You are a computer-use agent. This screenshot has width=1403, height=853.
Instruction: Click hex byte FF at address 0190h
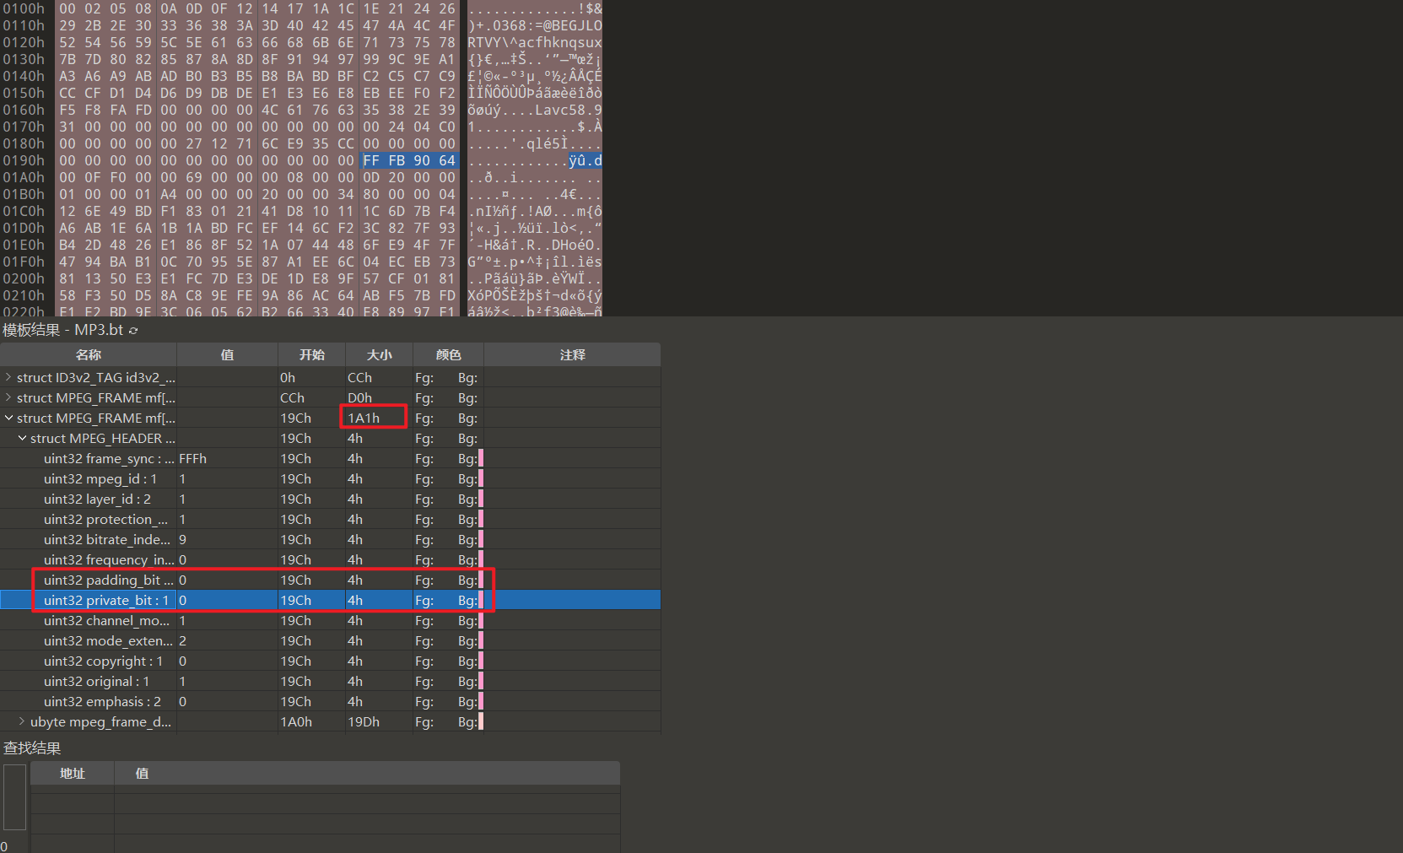(x=371, y=160)
